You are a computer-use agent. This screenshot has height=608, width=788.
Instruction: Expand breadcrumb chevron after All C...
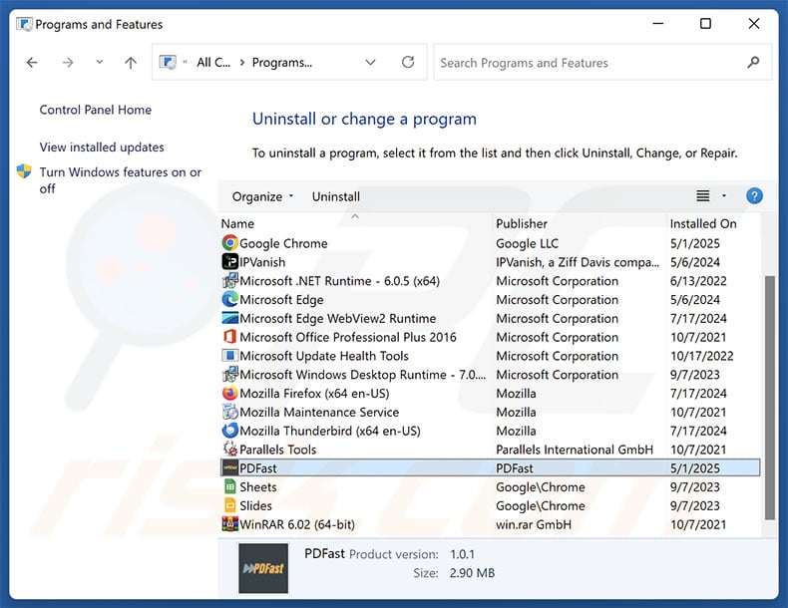pos(242,62)
